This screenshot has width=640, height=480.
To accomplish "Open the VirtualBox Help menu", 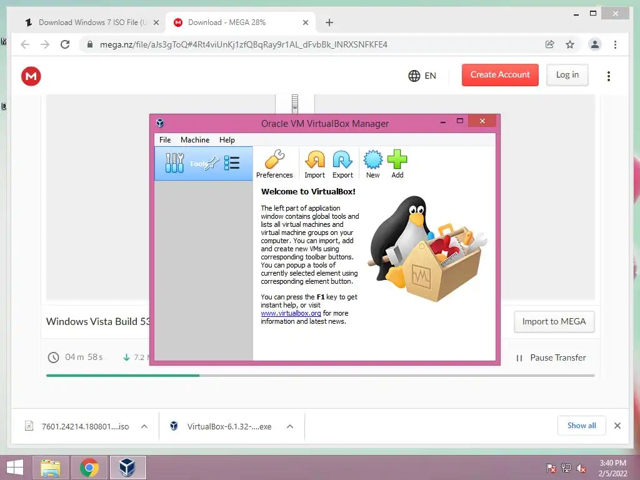I will (227, 140).
